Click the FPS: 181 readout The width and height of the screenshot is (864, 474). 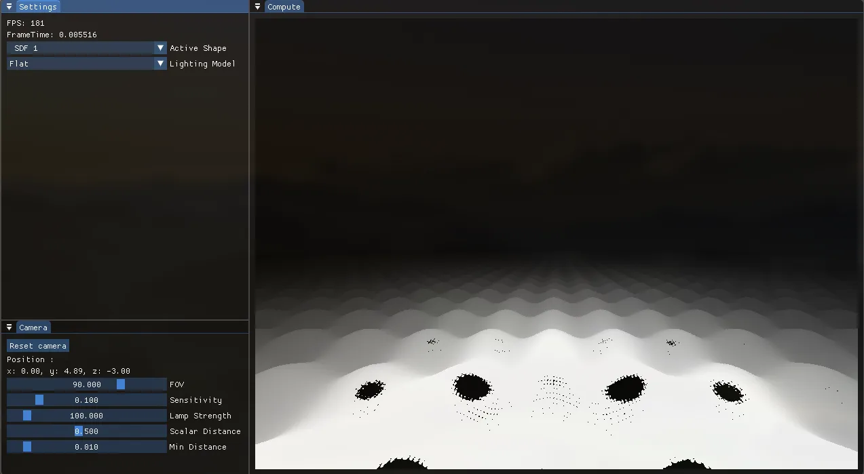tap(26, 23)
